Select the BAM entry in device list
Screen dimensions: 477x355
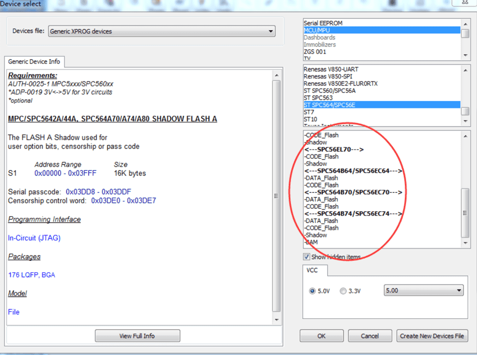pos(382,242)
